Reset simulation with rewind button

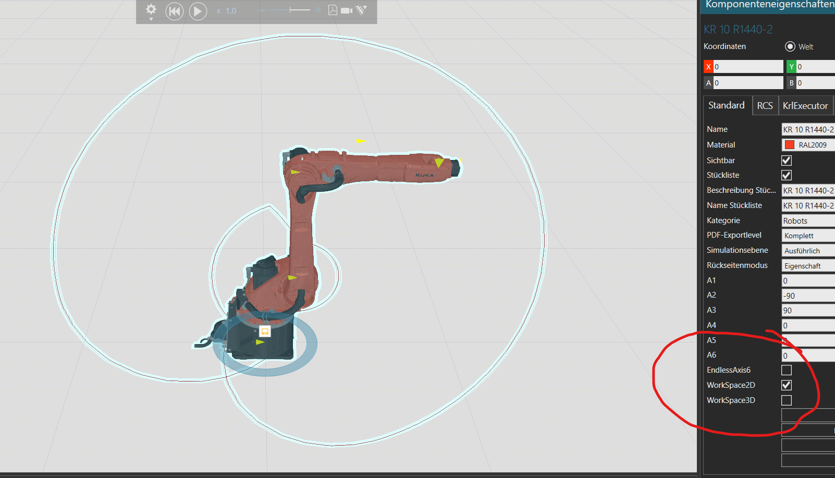[175, 11]
